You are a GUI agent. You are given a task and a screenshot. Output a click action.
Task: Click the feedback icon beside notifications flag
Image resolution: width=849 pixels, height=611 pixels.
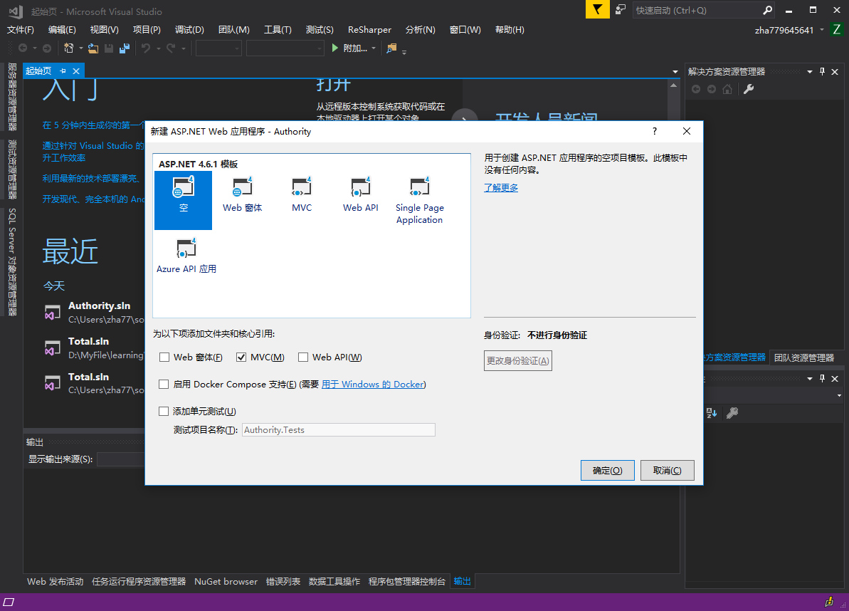pos(621,10)
